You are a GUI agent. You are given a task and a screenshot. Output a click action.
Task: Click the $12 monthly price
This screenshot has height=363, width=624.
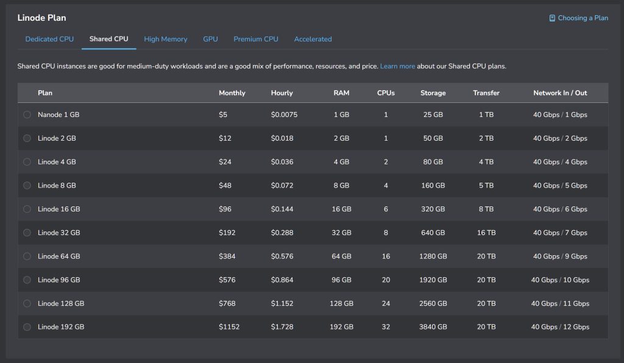(225, 138)
